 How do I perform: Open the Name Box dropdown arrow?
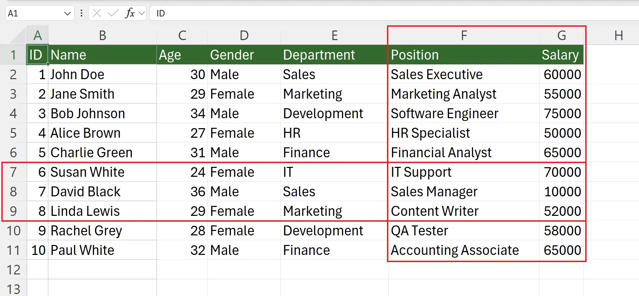click(67, 14)
